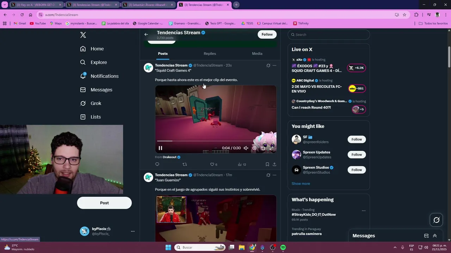Open #StrayKids_DO_IT_OutNow trend
451x253 pixels.
(x=314, y=214)
